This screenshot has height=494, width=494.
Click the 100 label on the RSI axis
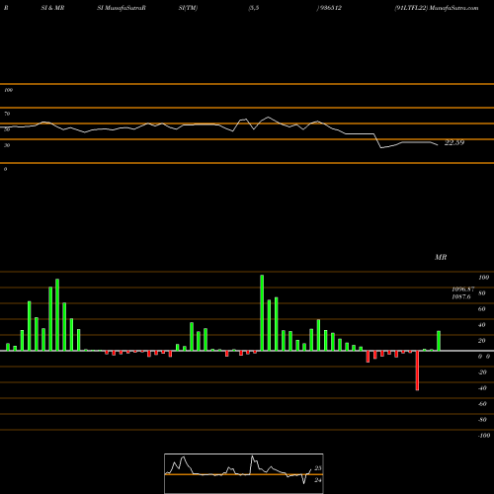pyautogui.click(x=8, y=90)
